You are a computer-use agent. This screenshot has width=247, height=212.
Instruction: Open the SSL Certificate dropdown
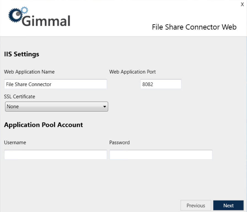point(56,107)
